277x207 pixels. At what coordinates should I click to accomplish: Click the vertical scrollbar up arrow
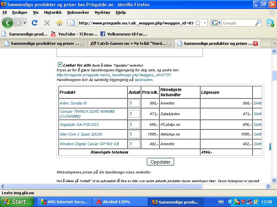point(274,51)
